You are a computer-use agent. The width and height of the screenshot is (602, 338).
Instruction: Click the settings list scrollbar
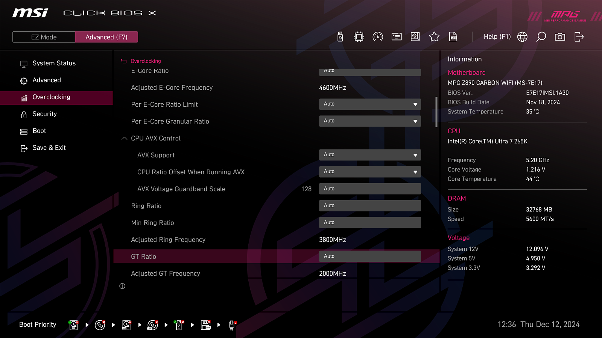coord(436,112)
